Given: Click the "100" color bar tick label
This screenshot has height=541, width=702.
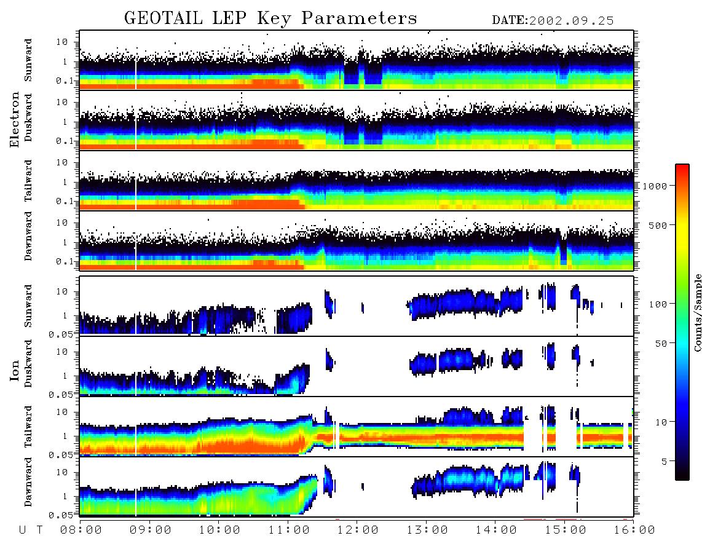Looking at the screenshot, I should click(x=658, y=304).
